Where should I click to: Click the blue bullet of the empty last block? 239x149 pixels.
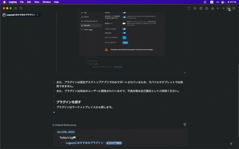[54, 112]
